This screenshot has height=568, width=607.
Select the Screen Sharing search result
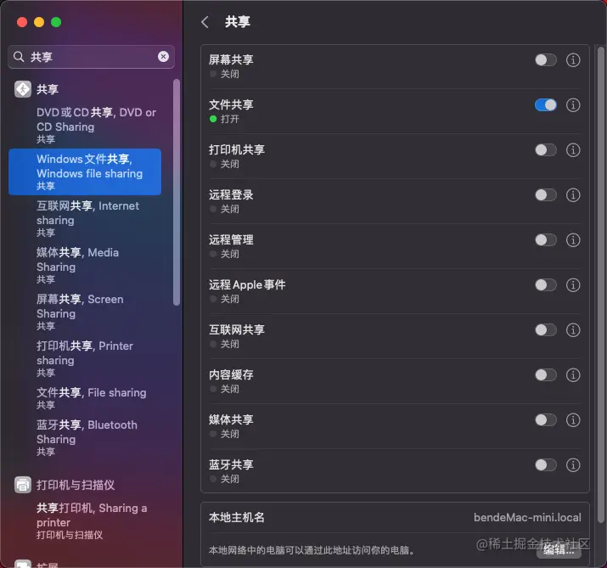coord(85,312)
